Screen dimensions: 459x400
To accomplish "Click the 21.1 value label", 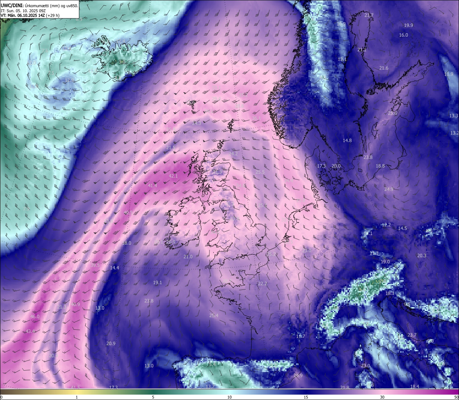I will (362, 50).
